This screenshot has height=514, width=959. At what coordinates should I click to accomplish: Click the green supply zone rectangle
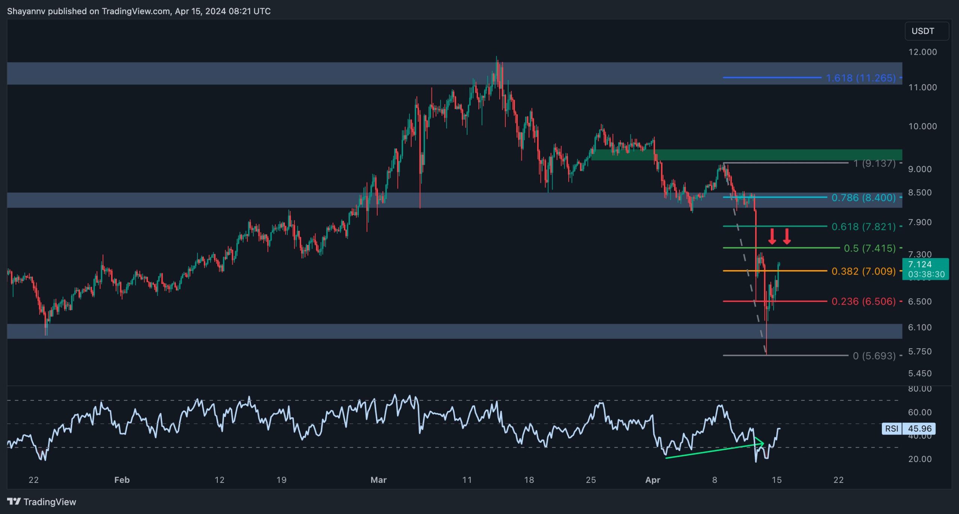[747, 155]
